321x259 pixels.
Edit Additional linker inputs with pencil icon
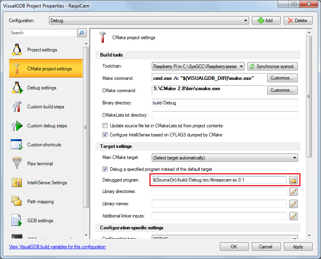pos(294,216)
